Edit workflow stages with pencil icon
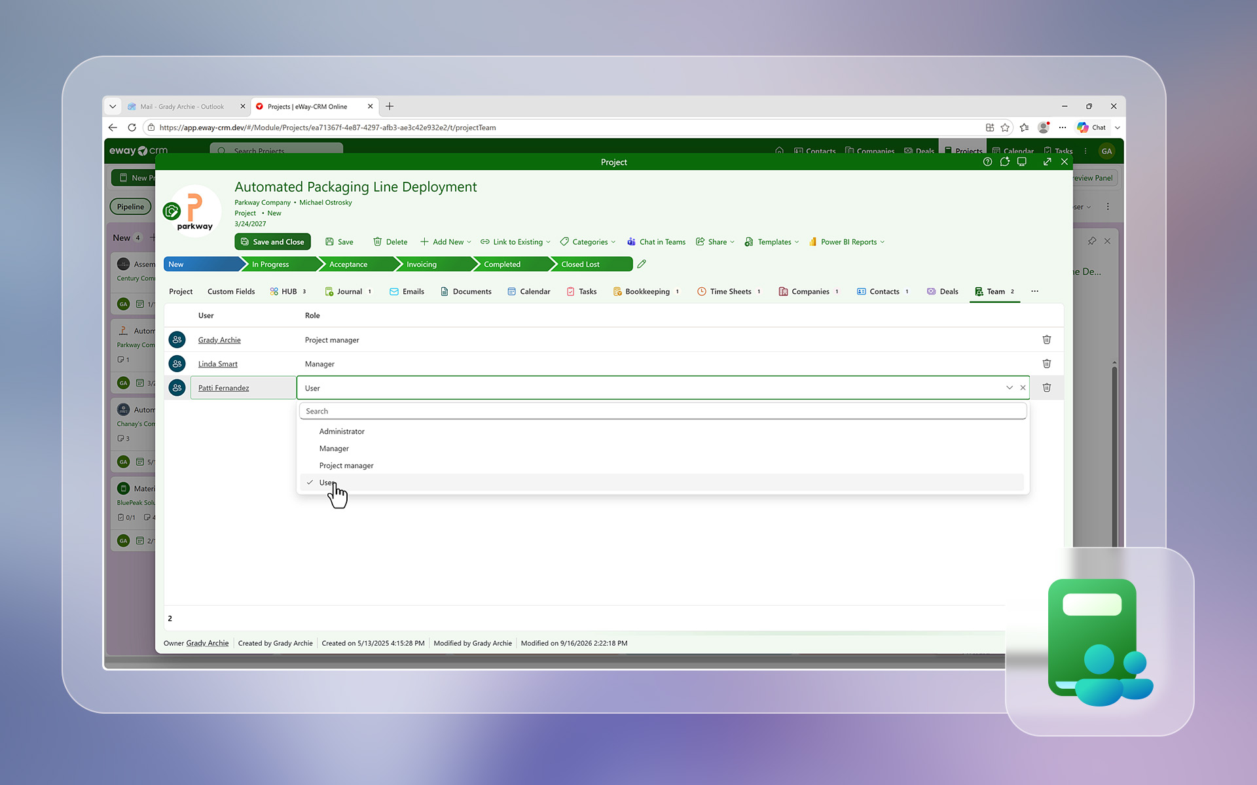This screenshot has width=1257, height=785. click(642, 264)
